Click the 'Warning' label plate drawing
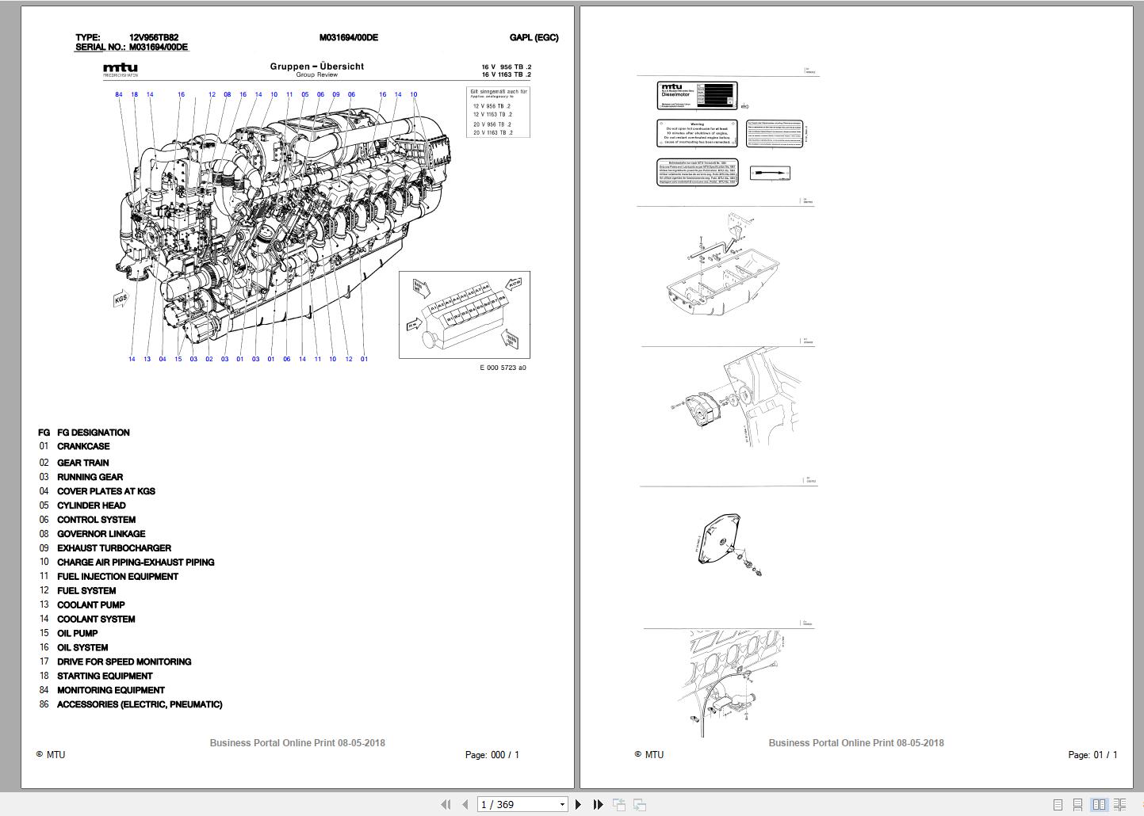1144x816 pixels. tap(698, 133)
